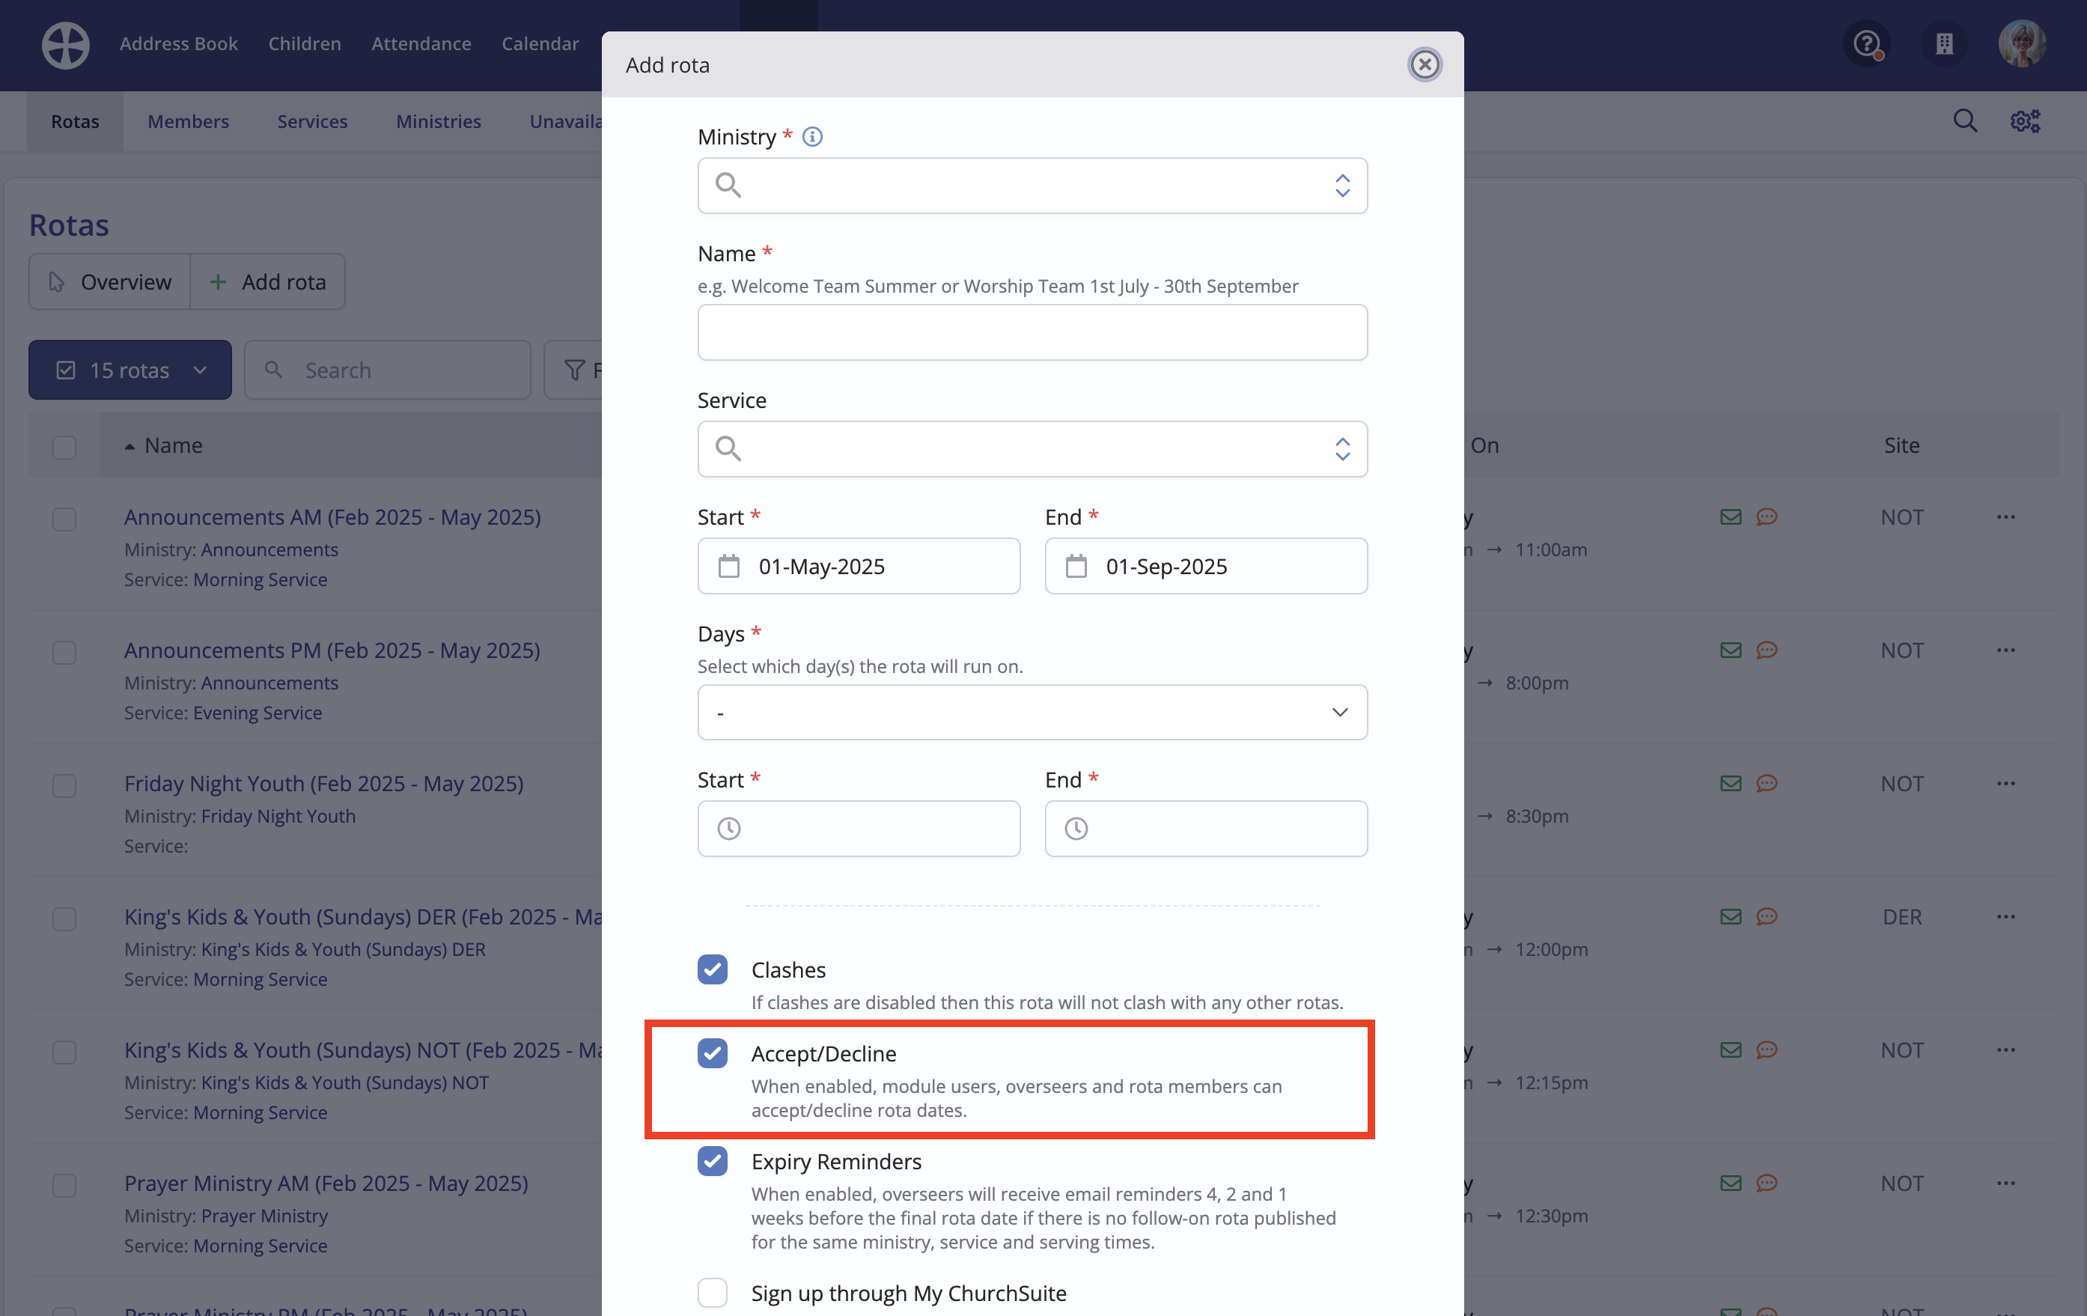Click the calendar icon in End date field
The image size is (2087, 1316).
1076,566
